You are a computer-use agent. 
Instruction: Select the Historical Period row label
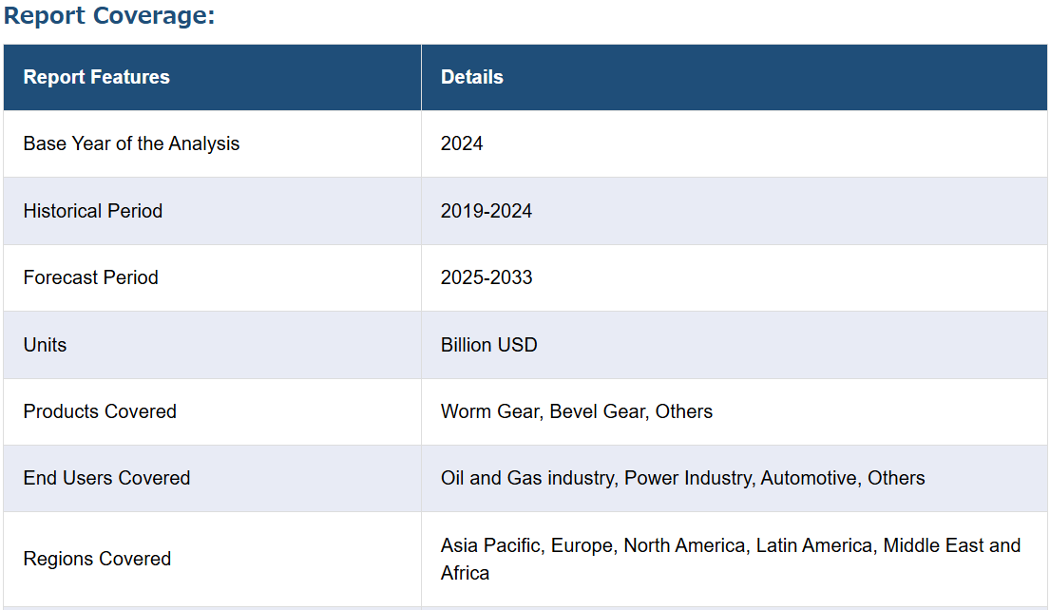tap(93, 211)
